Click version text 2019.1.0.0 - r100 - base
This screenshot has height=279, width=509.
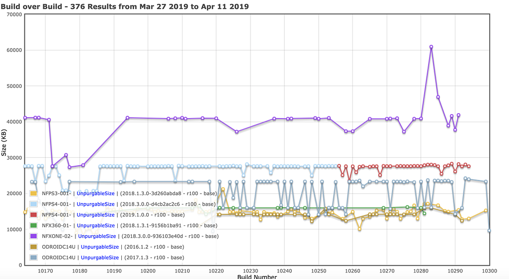click(153, 215)
